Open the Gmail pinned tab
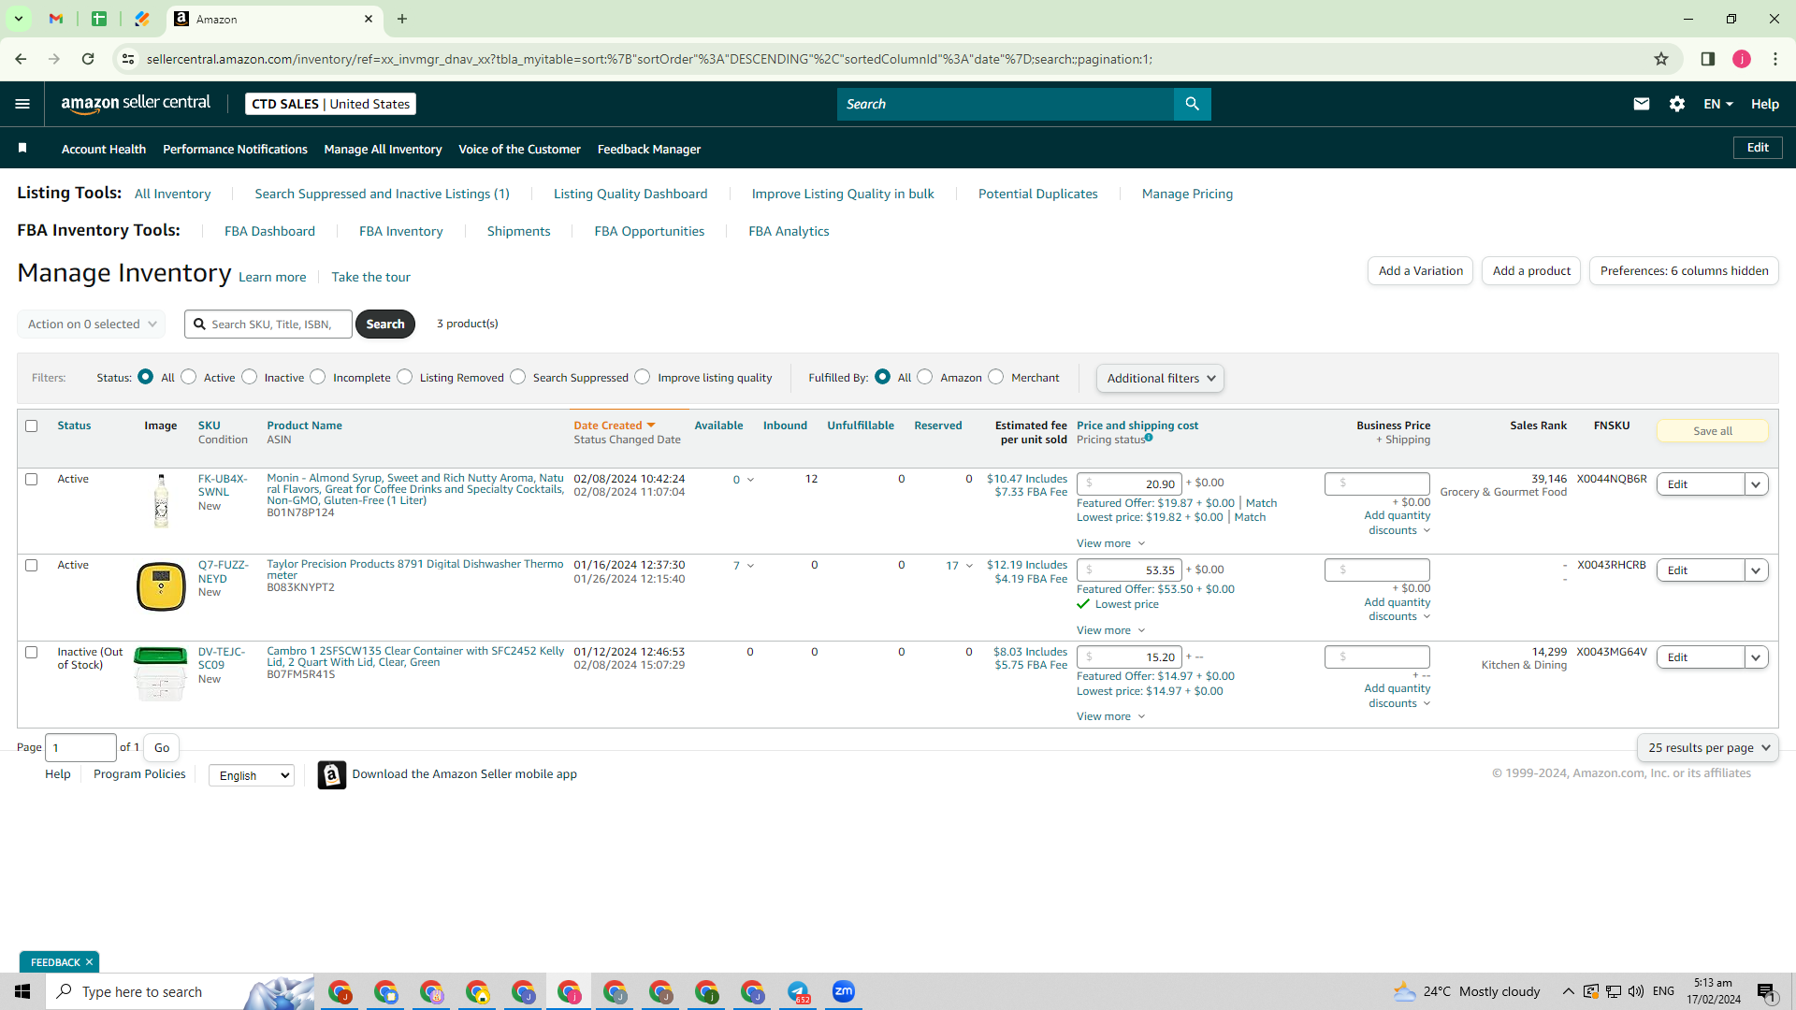The image size is (1796, 1010). (56, 19)
